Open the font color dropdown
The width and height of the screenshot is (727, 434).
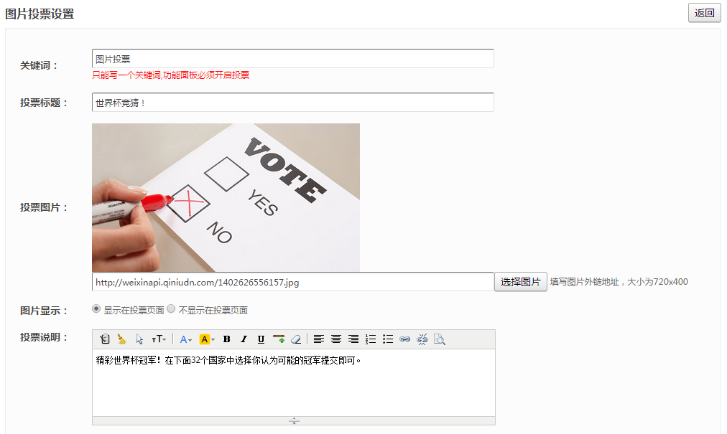coord(185,339)
